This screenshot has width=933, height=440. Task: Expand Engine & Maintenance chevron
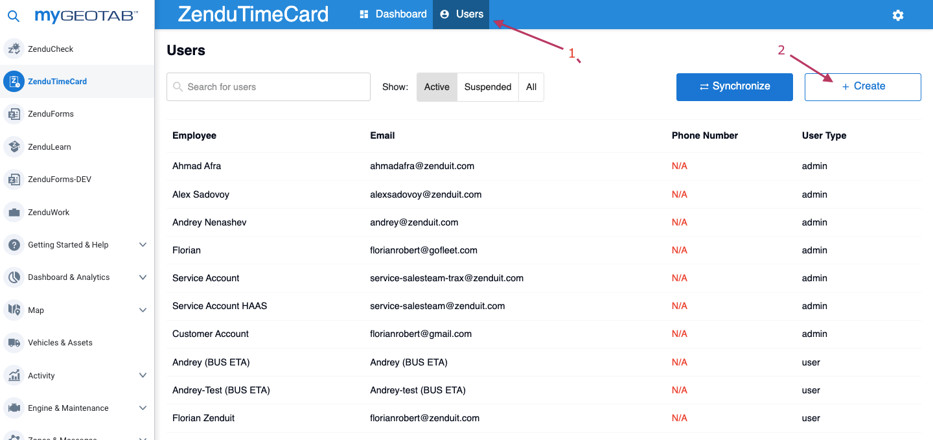tap(143, 408)
